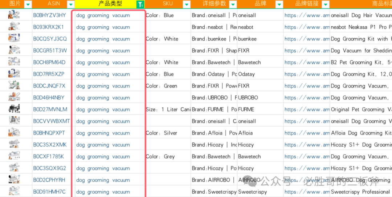Viewport: 392px width, 197px height.
Task: Click the Sweetcrispy Professional product title cell
Action: tap(360, 192)
